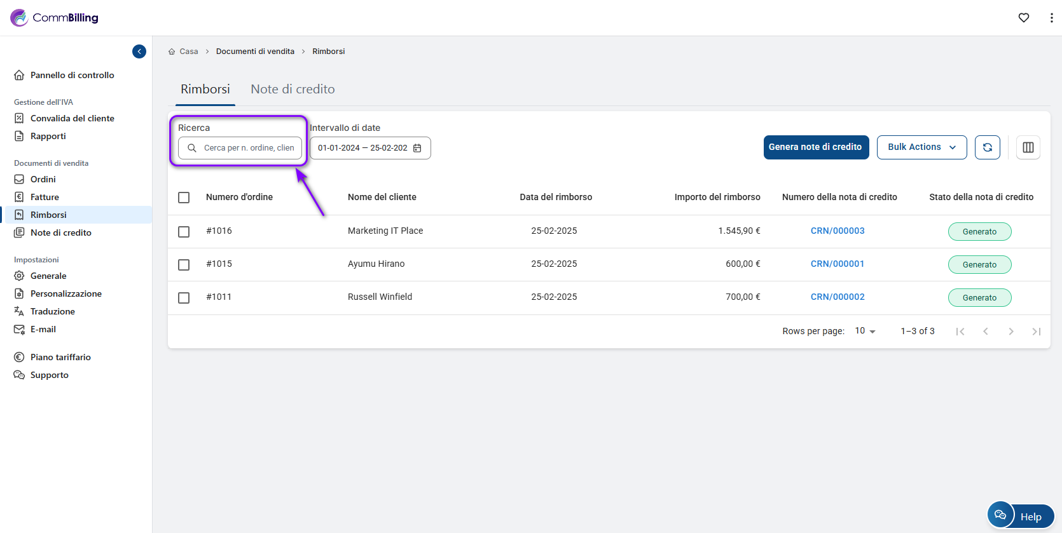Screen dimensions: 1062x533
Task: Collapse the sidebar with the arrow icon
Action: point(139,51)
